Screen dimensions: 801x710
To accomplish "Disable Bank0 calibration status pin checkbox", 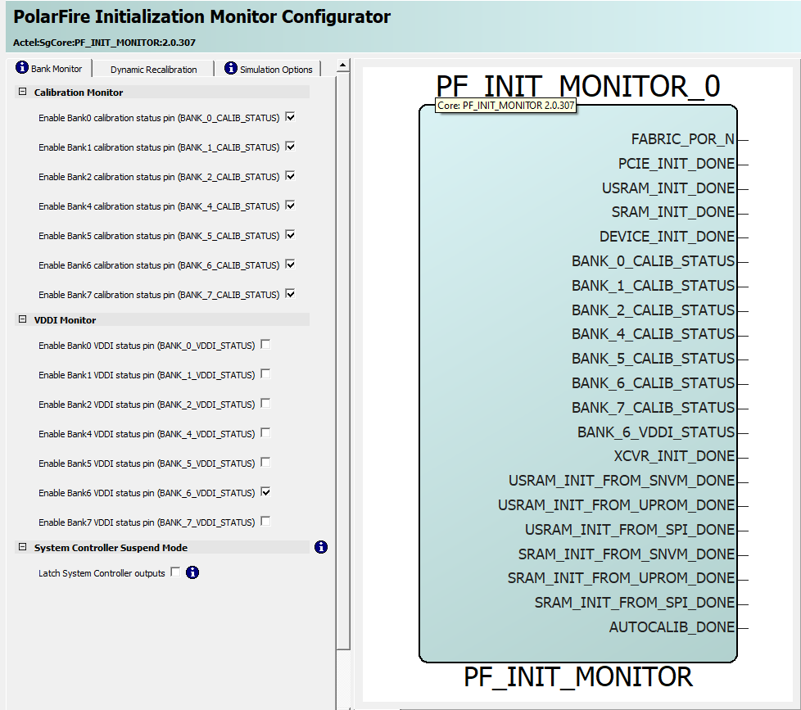I will coord(290,117).
